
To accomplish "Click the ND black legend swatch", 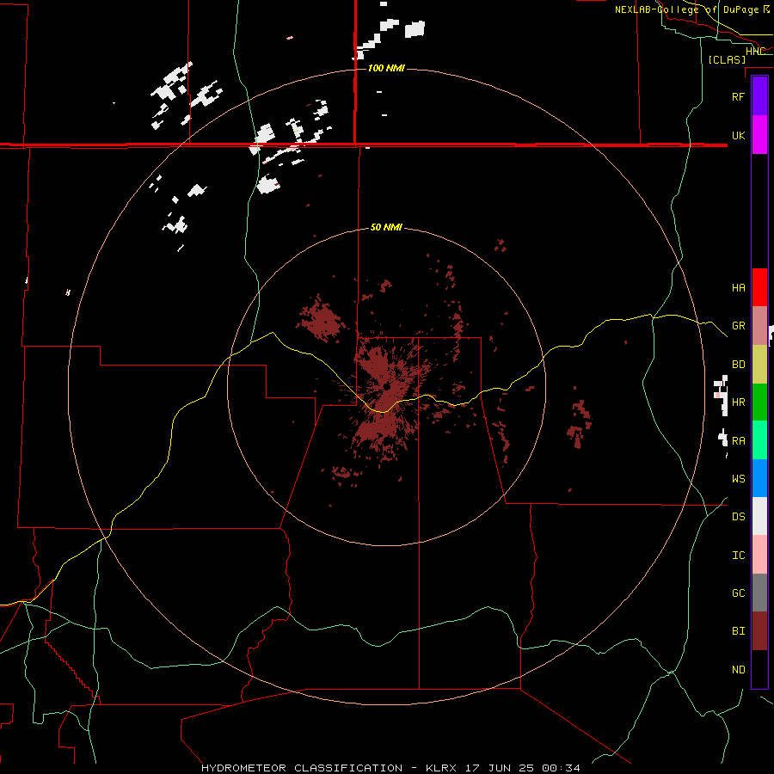I will tap(759, 669).
